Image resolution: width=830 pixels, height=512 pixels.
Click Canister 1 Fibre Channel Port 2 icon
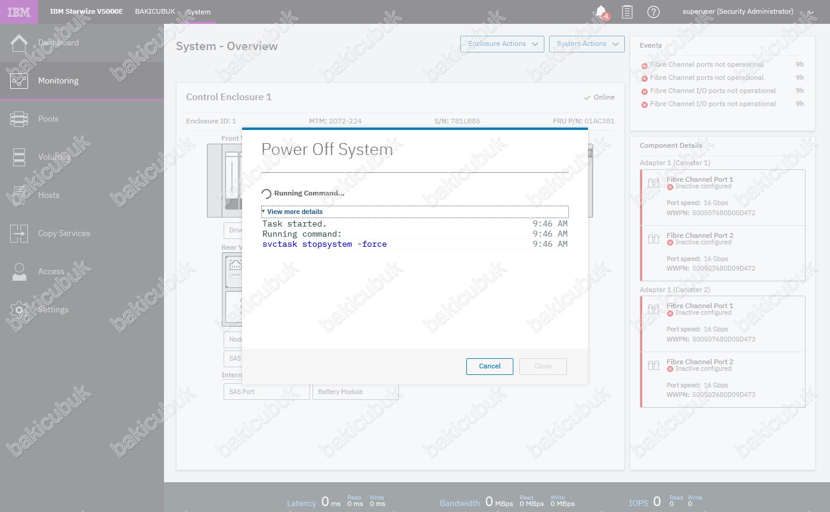coord(654,239)
